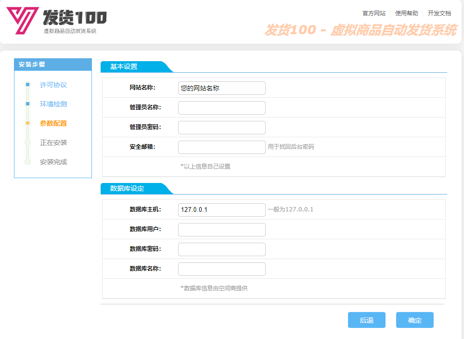Click the orange 参数配置 step indicator
This screenshot has width=464, height=339.
(x=27, y=123)
